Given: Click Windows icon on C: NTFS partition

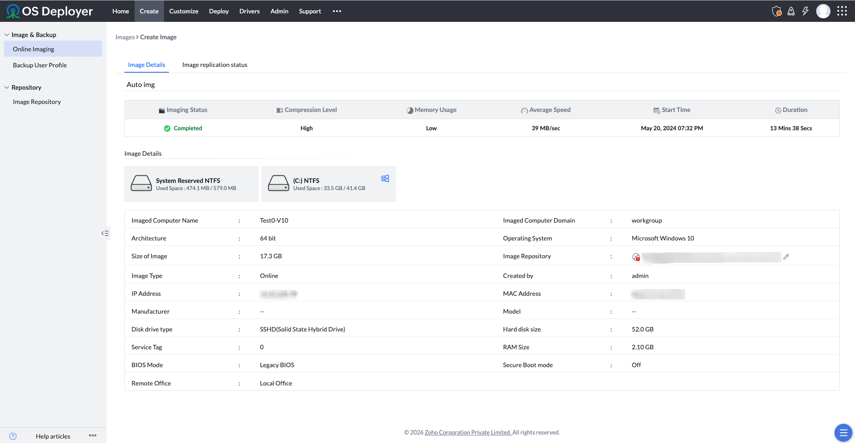Looking at the screenshot, I should (x=385, y=178).
